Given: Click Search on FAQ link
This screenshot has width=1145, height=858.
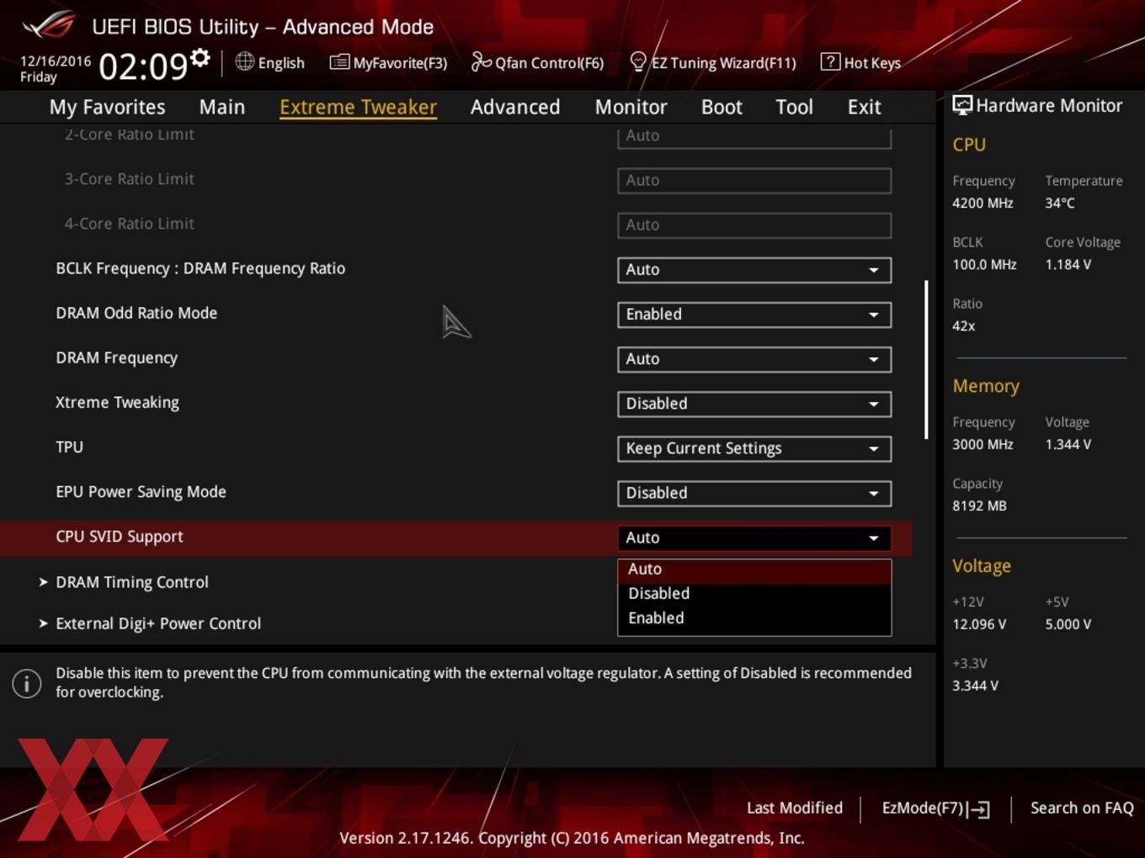Looking at the screenshot, I should coord(1082,808).
